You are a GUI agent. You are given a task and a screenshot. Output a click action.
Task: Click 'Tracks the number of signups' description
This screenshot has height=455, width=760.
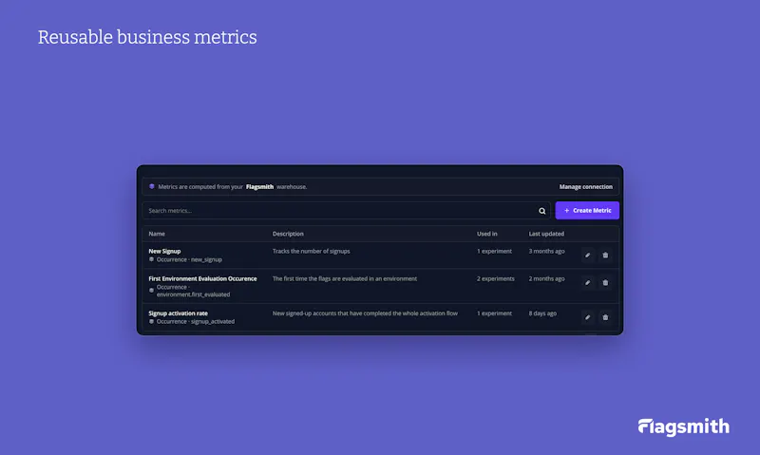pyautogui.click(x=312, y=251)
